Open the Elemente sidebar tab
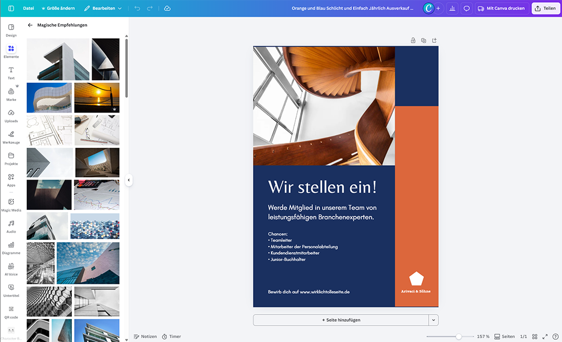Viewport: 562px width, 342px height. pos(11,52)
